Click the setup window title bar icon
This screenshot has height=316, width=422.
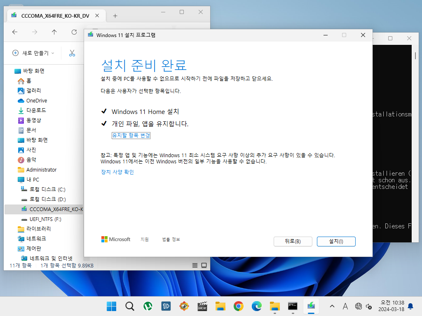90,35
